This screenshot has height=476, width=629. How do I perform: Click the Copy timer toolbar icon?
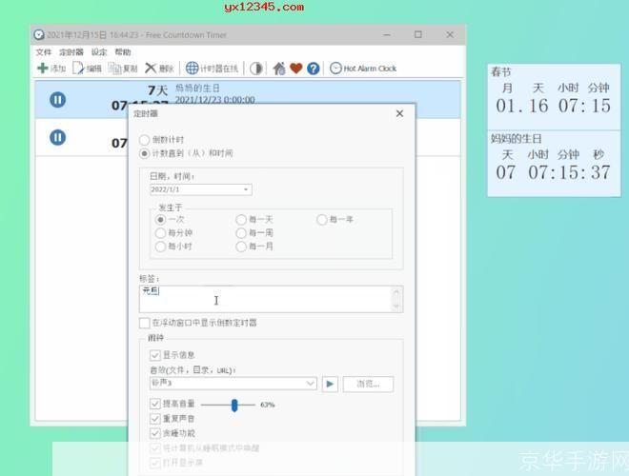point(114,69)
